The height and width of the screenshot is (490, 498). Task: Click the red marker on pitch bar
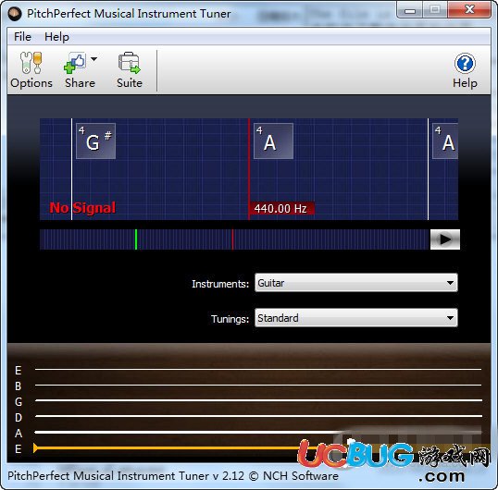pos(232,239)
